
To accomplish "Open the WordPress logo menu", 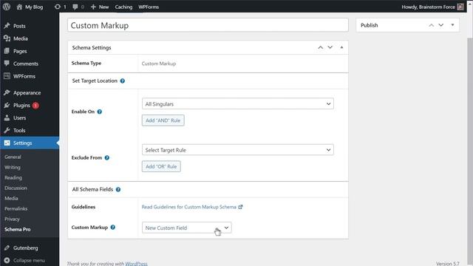I will point(7,7).
